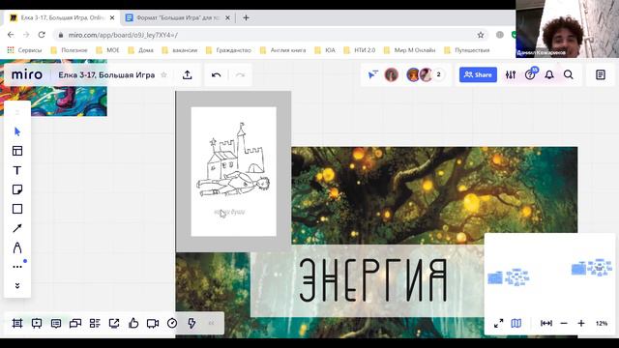619x348 pixels.
Task: Open the НТИ 2.0 bookmark folder
Action: [360, 50]
